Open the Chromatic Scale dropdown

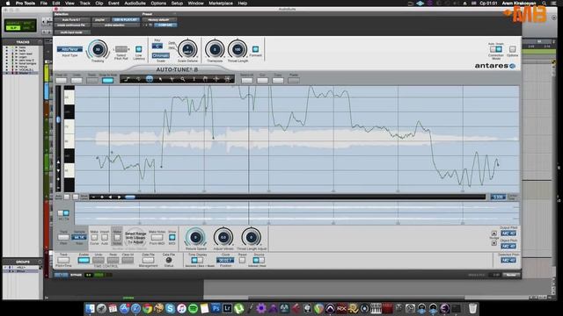tap(160, 56)
